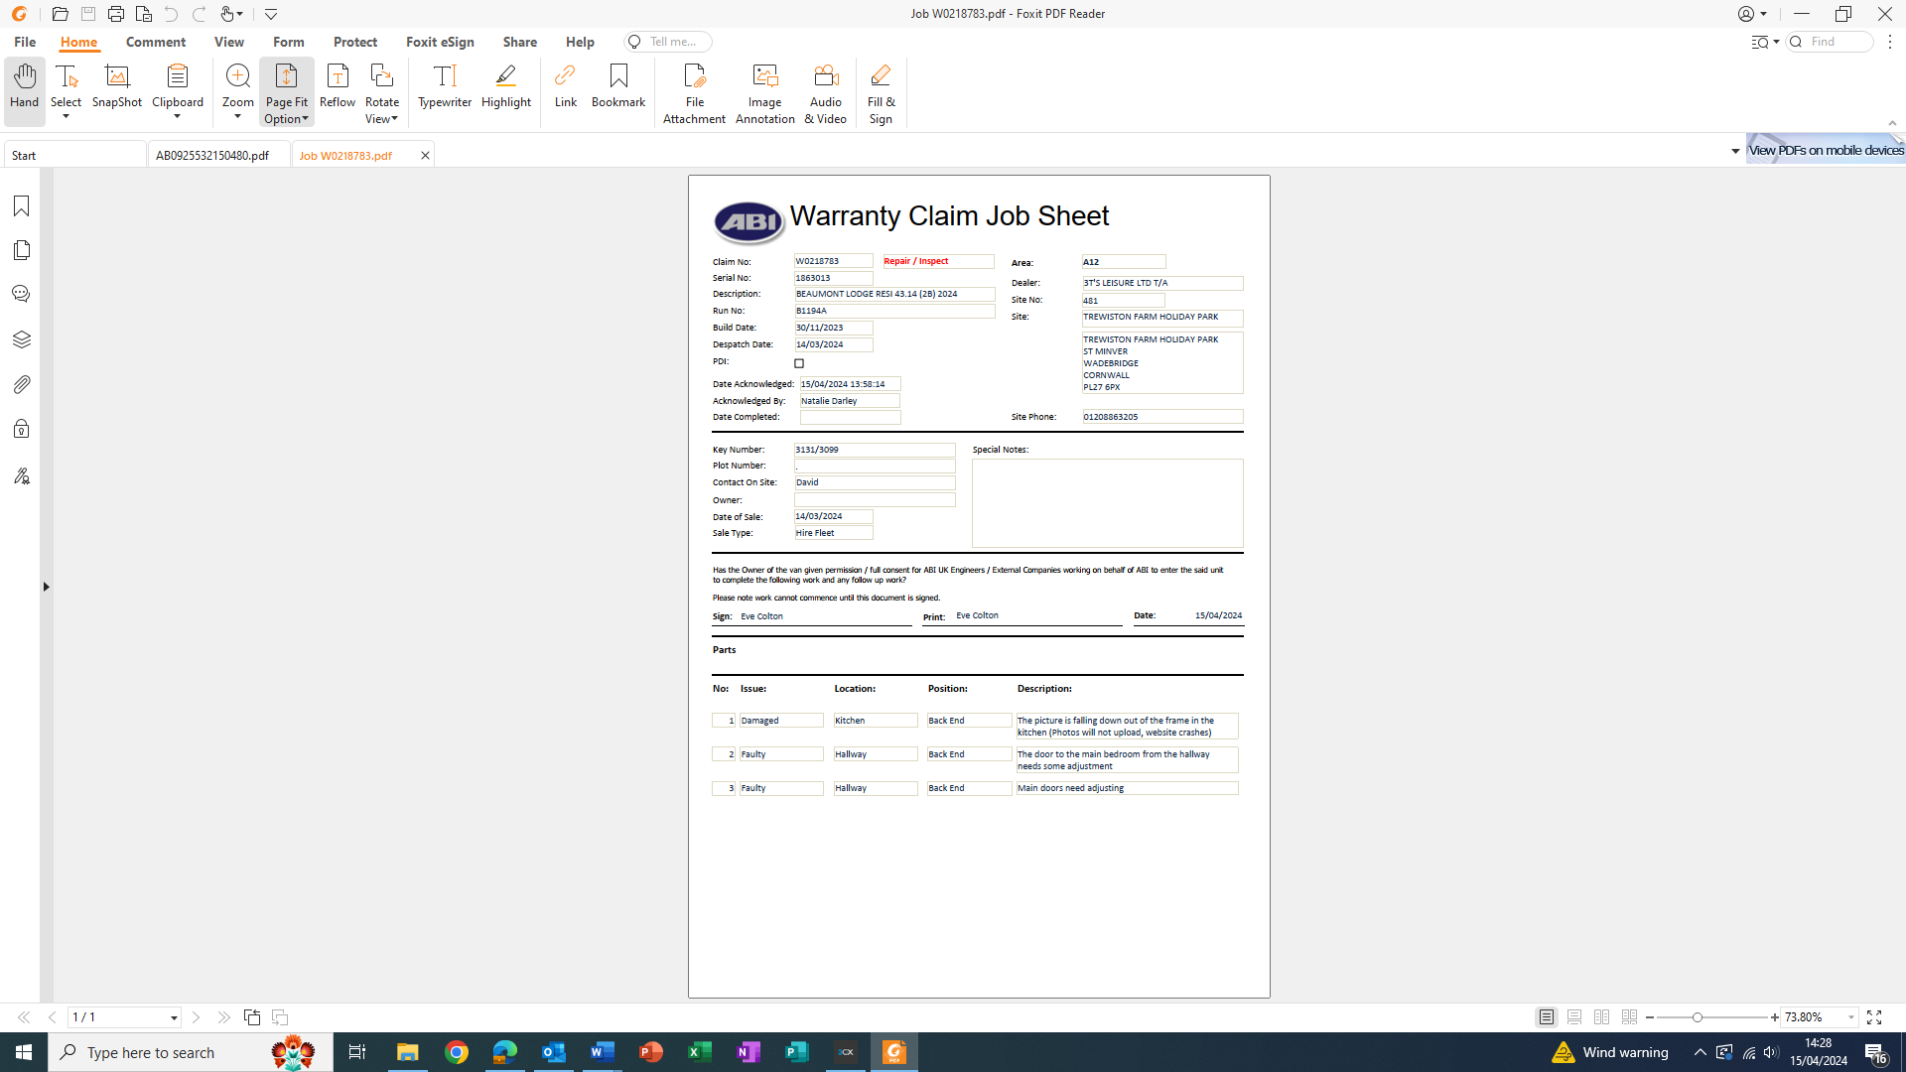
Task: Switch to AB0925532150480.pdf document tab
Action: coord(212,156)
